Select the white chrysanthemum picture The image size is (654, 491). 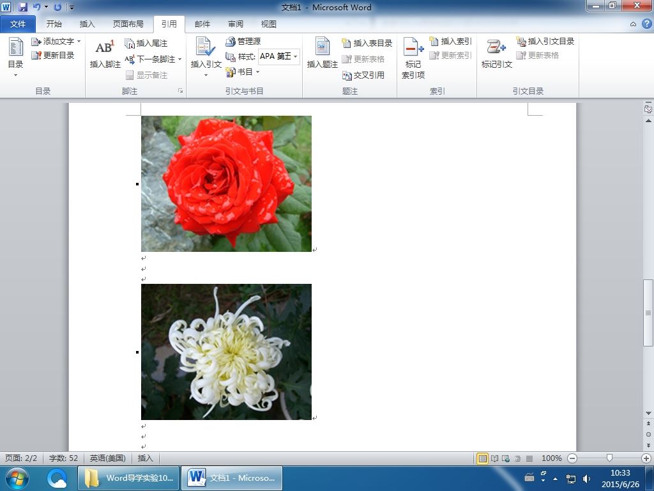click(x=227, y=352)
